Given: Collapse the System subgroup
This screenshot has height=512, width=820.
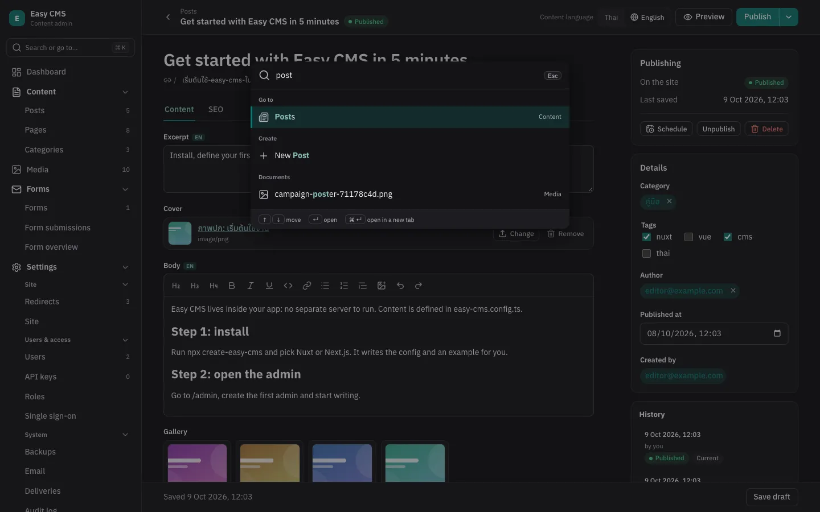Looking at the screenshot, I should [x=125, y=435].
